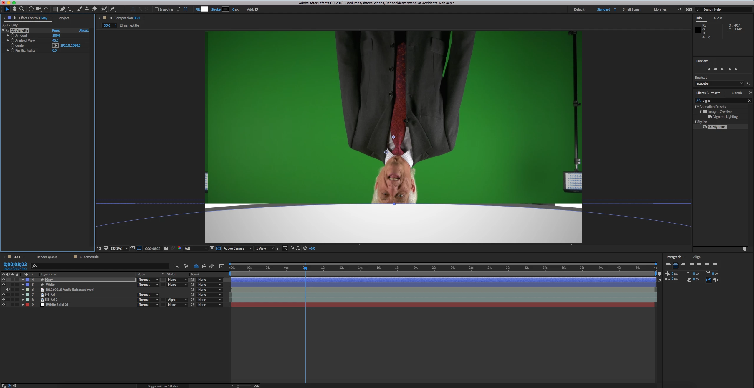
Task: Switch to the Project tab
Action: pos(64,18)
